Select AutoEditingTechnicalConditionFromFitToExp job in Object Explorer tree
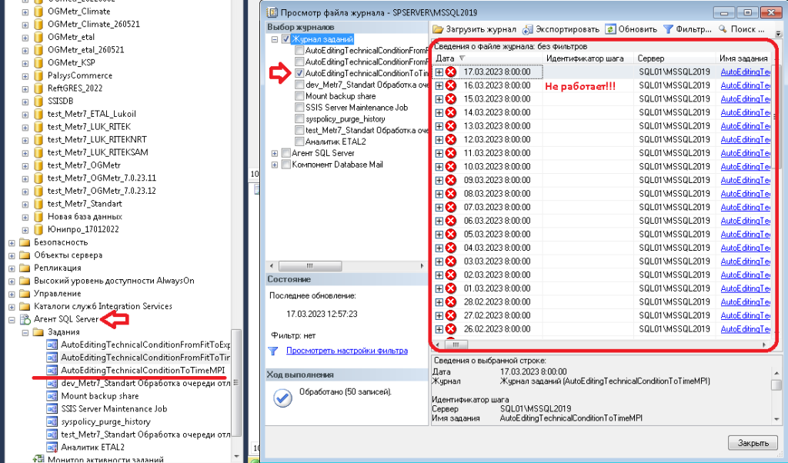 tap(145, 345)
